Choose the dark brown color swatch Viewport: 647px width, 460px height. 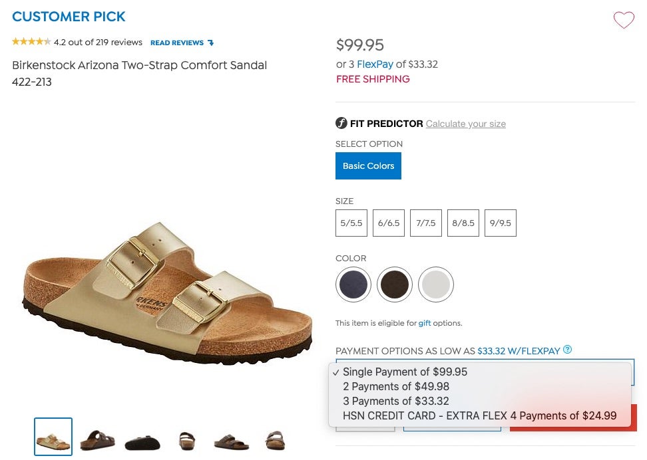pos(395,285)
